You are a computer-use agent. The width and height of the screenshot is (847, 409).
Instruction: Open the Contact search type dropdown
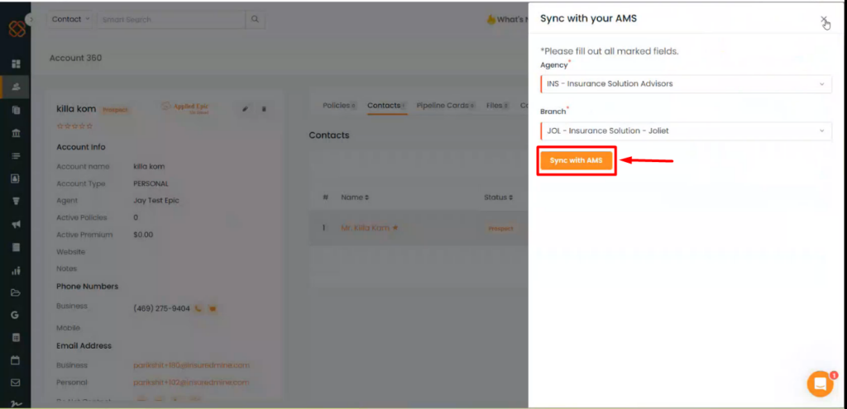coord(69,20)
